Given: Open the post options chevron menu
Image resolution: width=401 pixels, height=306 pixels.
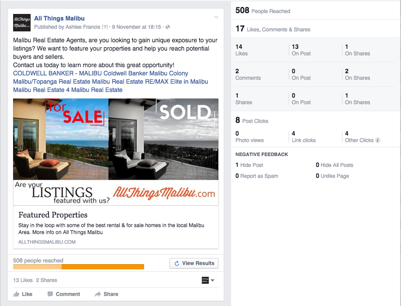Looking at the screenshot, I should 216,17.
